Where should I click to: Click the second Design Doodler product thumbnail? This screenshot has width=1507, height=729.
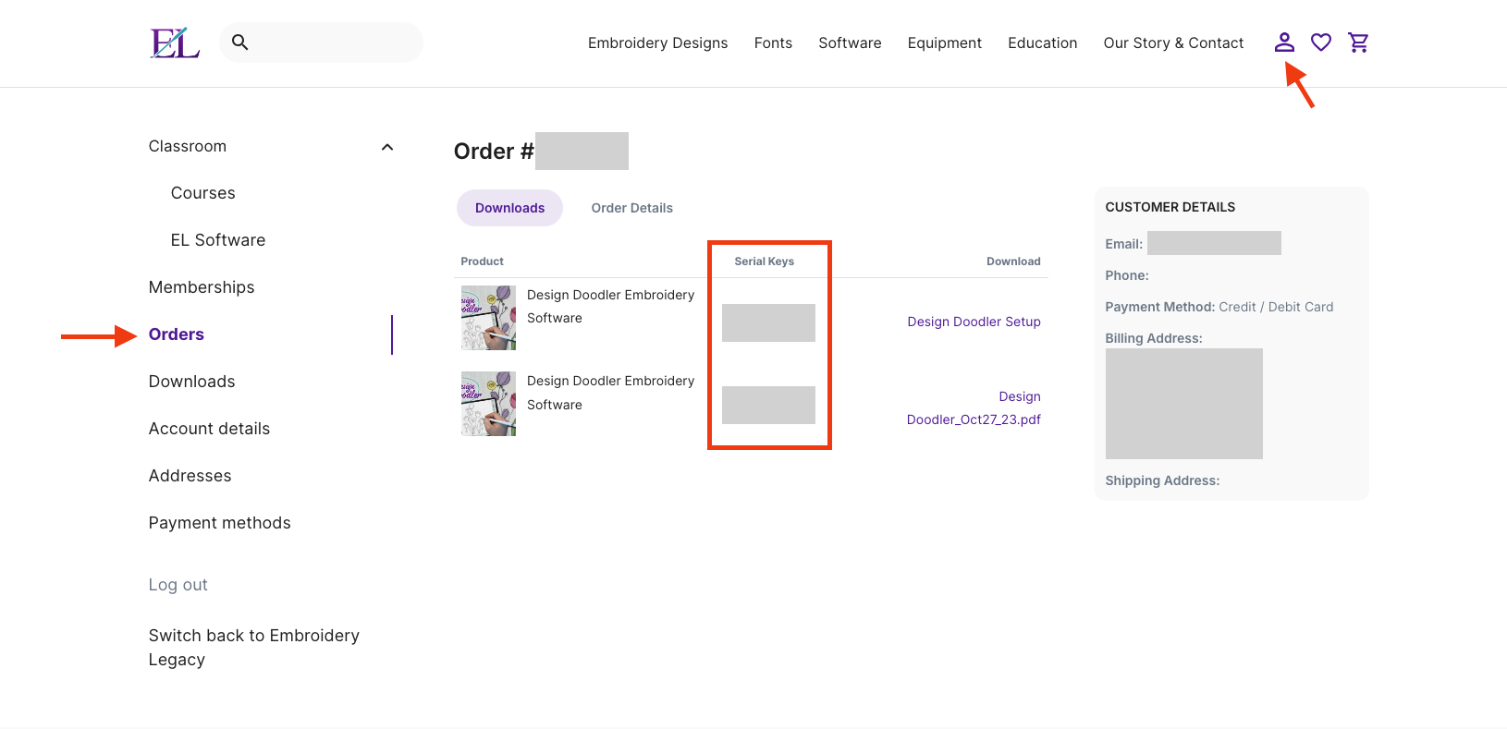[488, 404]
